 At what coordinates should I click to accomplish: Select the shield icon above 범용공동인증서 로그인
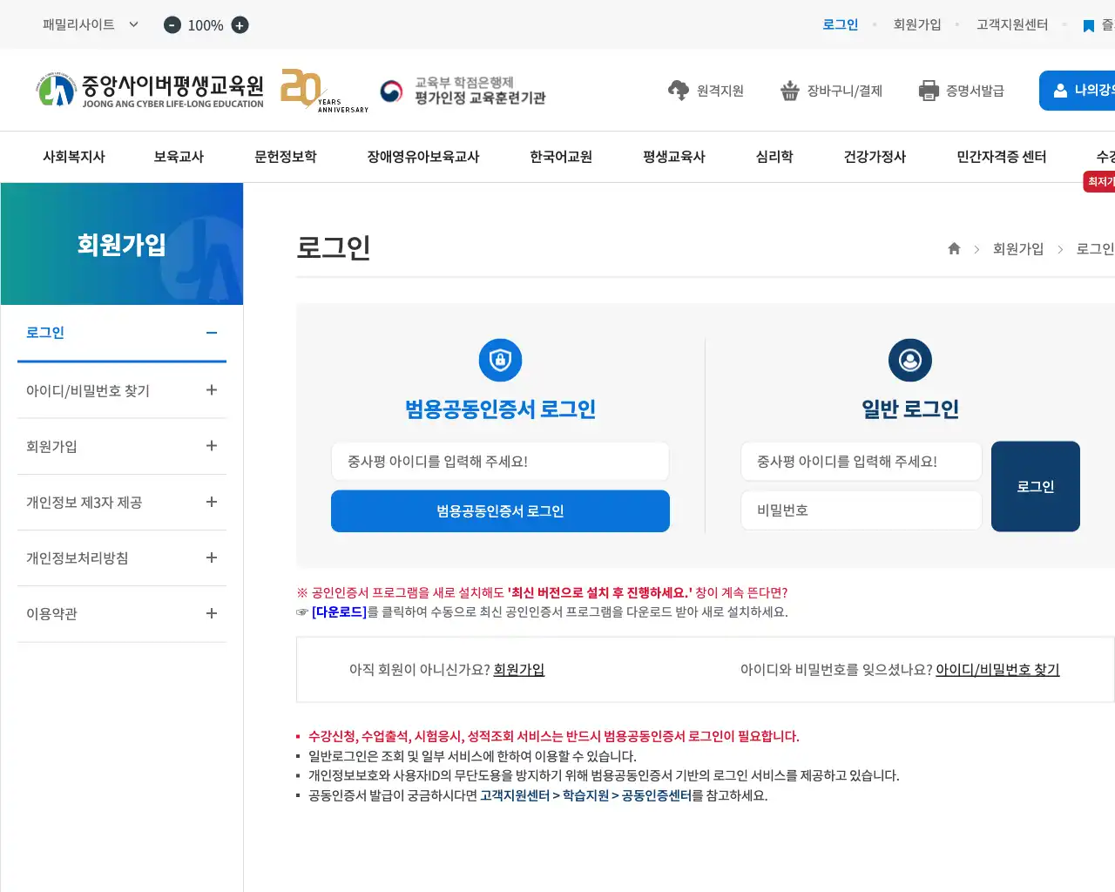click(500, 360)
